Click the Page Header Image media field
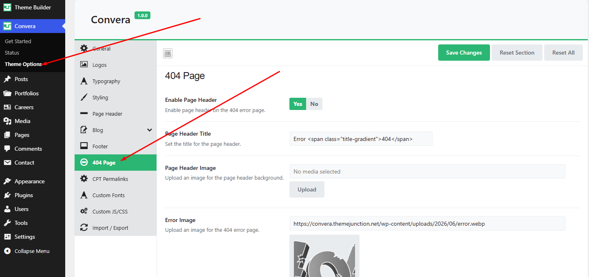Image resolution: width=589 pixels, height=277 pixels. click(427, 171)
